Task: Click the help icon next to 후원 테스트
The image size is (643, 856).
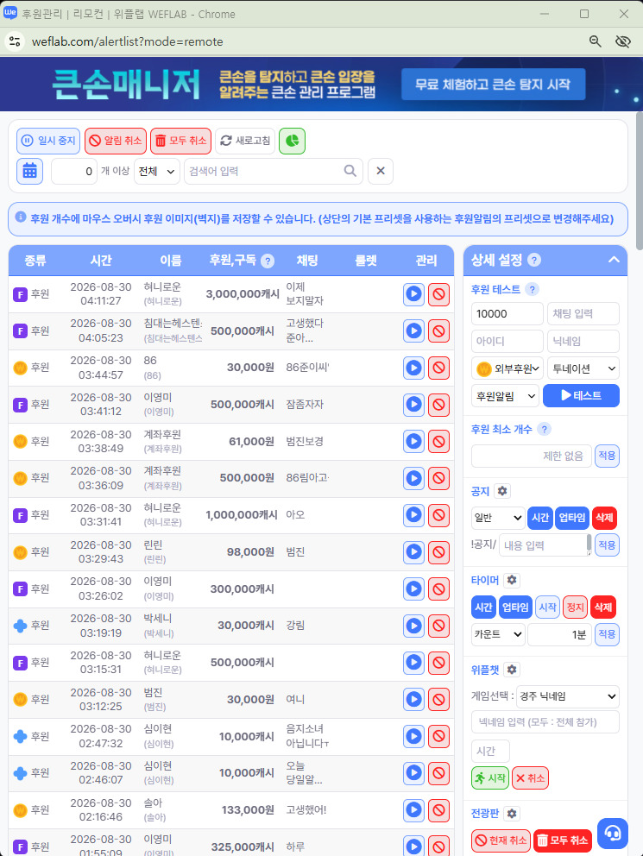Action: 532,289
